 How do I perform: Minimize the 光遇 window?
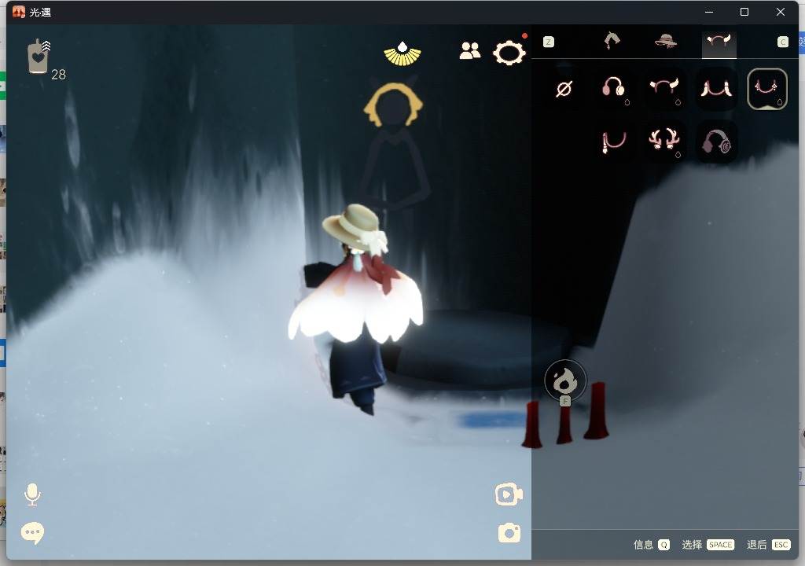[709, 12]
